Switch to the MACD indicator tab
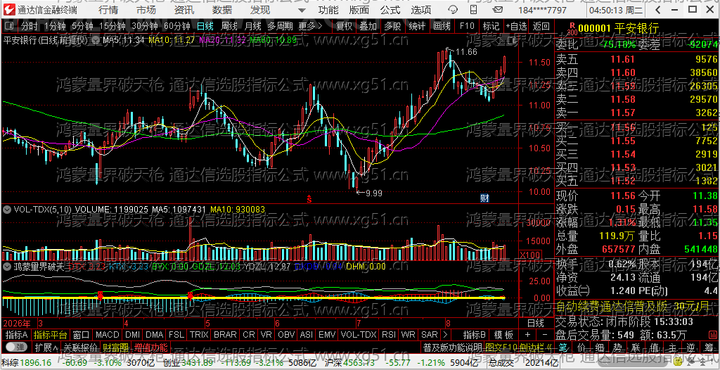 click(108, 335)
